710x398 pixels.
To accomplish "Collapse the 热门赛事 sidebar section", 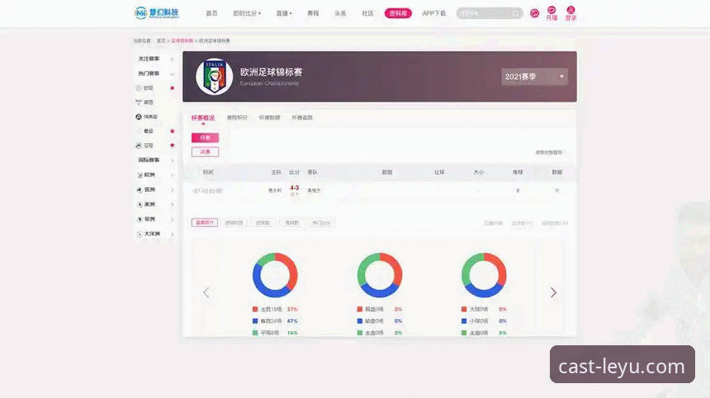I will (172, 73).
